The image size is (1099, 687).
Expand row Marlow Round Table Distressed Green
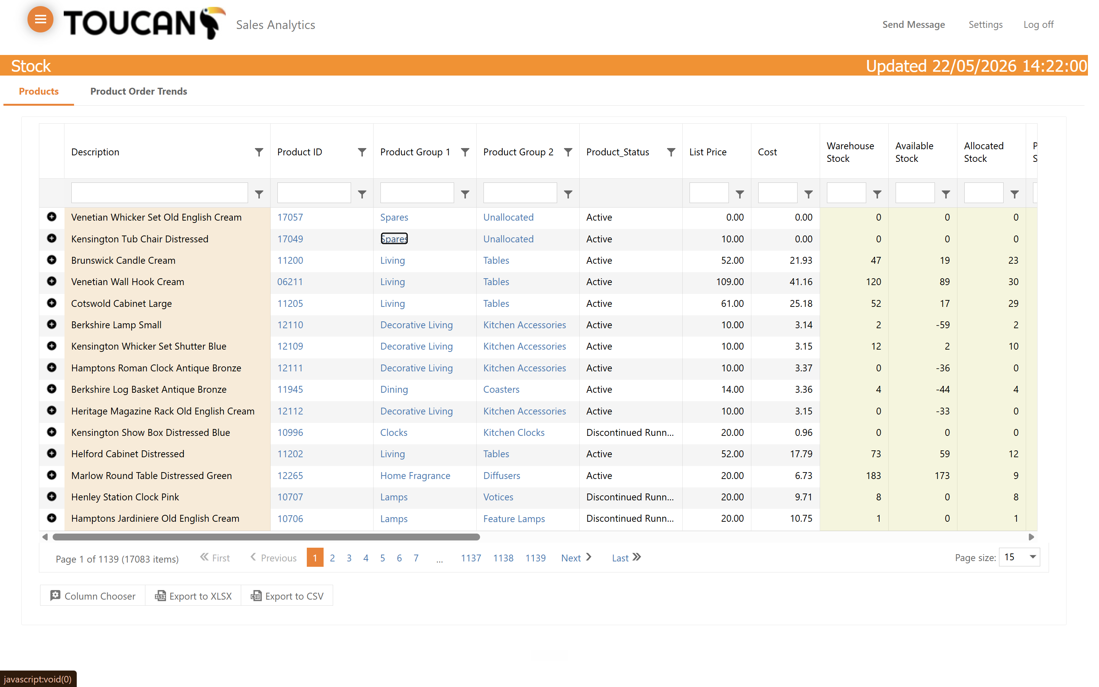52,475
